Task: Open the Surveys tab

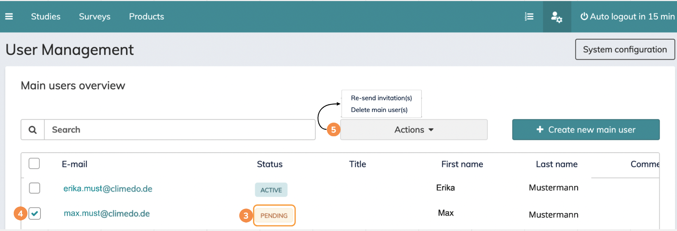Action: tap(95, 17)
